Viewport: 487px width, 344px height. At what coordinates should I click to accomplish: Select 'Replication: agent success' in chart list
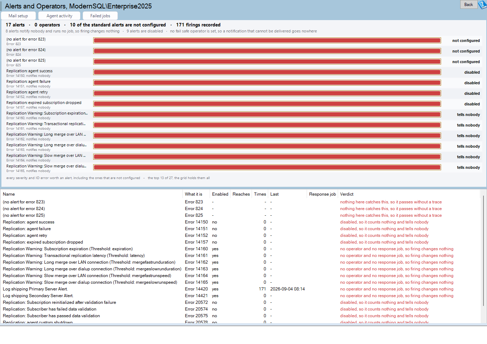[x=29, y=71]
